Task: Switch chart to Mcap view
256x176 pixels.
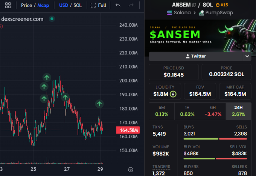Action: coord(43,5)
